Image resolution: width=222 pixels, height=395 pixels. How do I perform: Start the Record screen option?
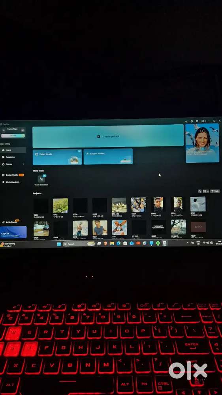click(x=108, y=156)
